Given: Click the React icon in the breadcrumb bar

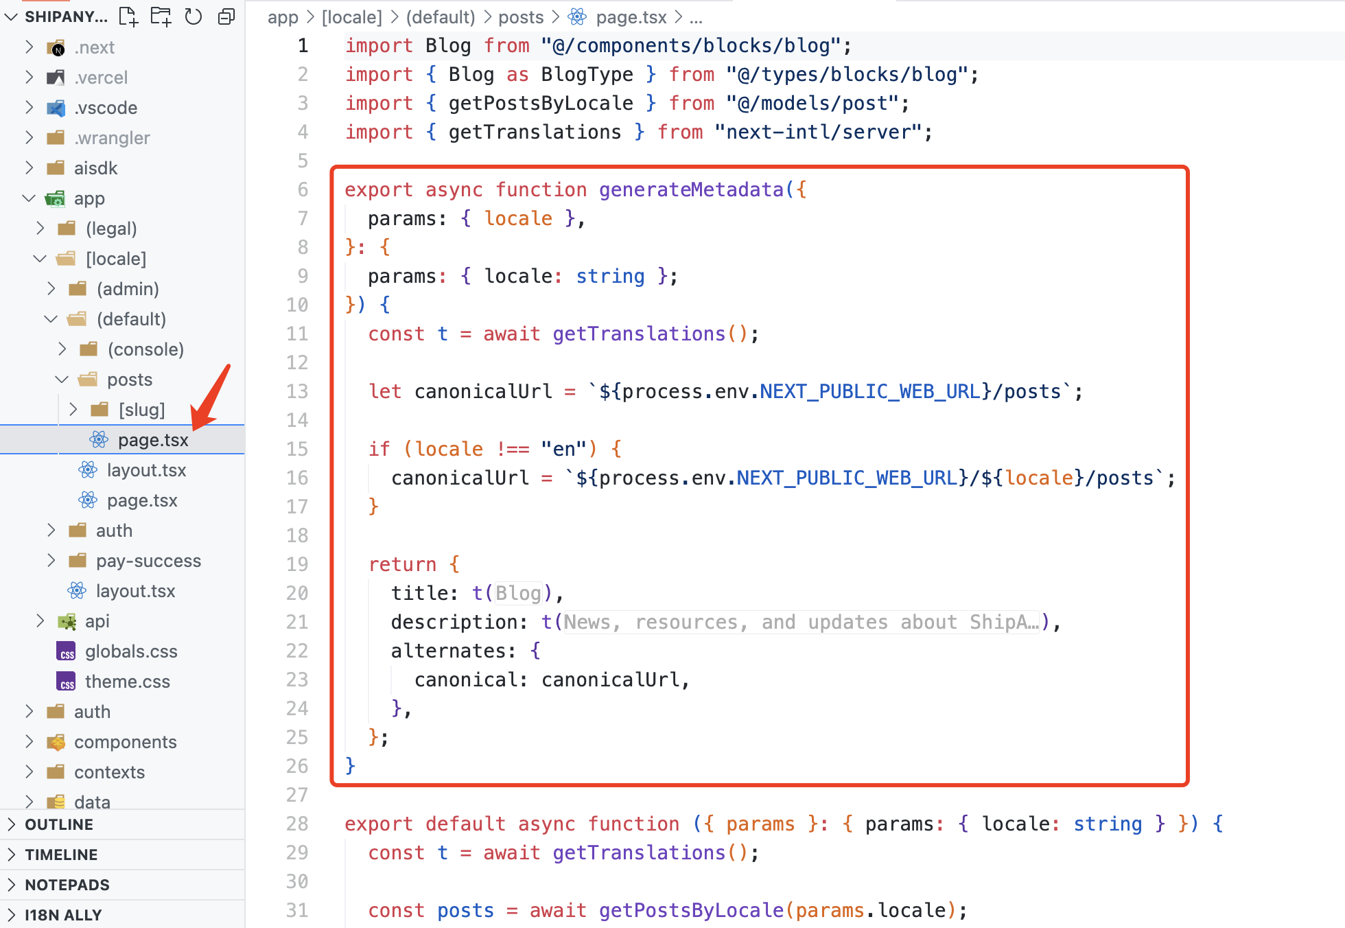Looking at the screenshot, I should point(578,17).
